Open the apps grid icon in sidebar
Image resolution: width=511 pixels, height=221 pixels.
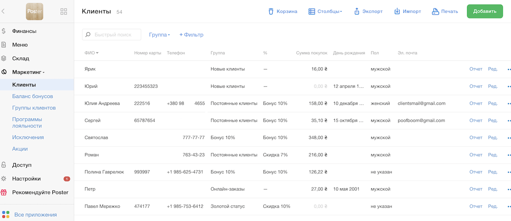(x=64, y=11)
